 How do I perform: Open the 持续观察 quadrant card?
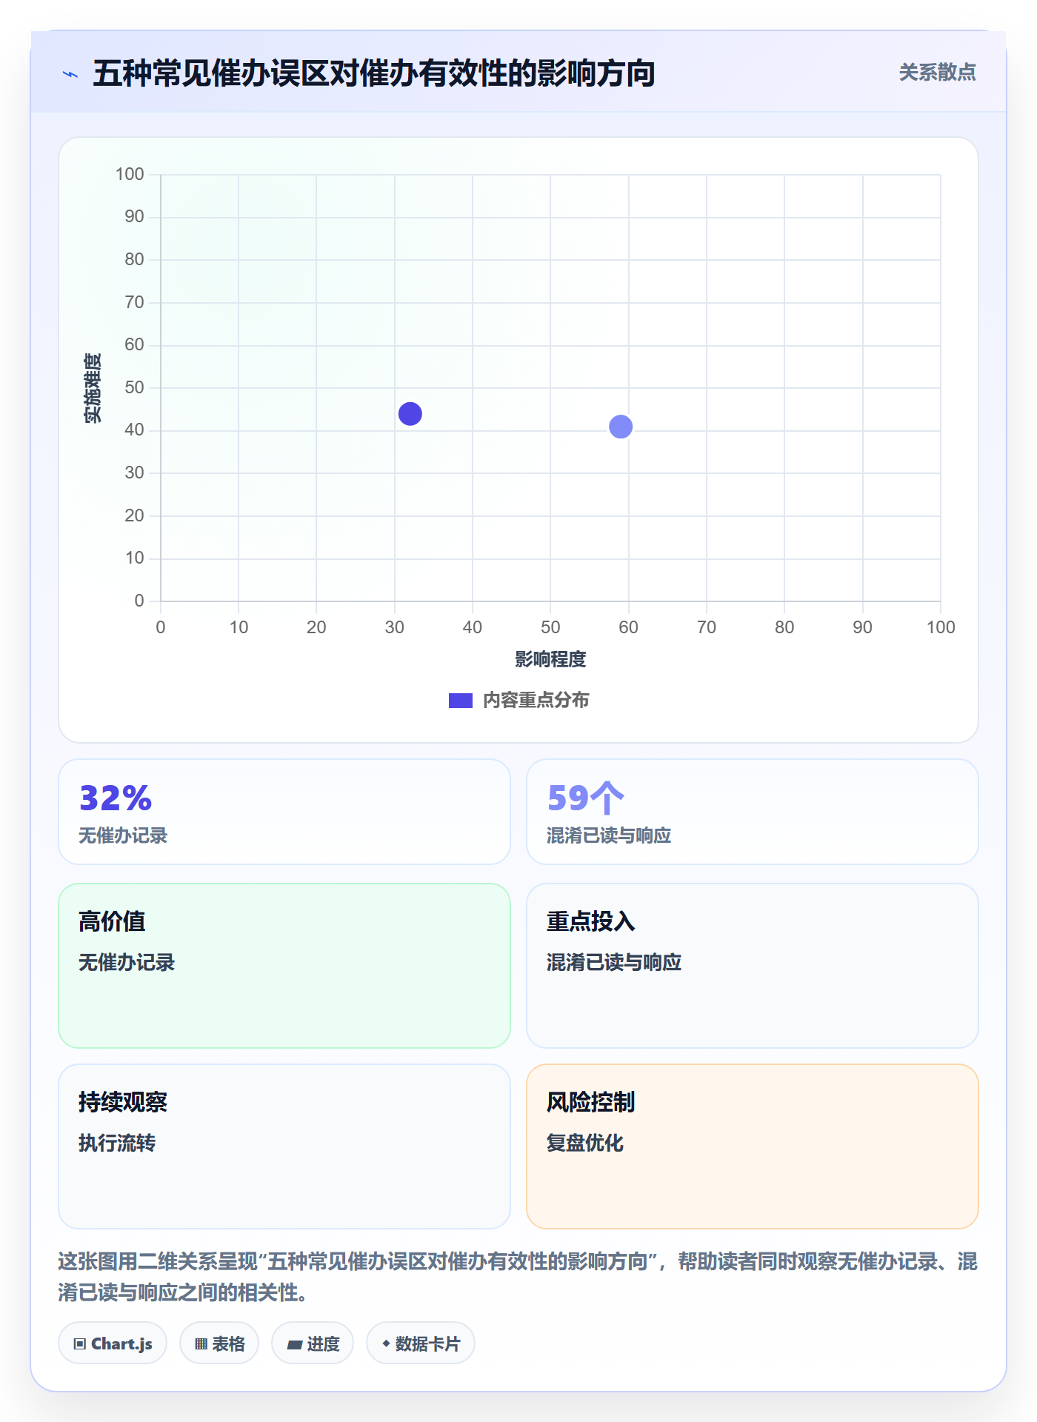(284, 1146)
